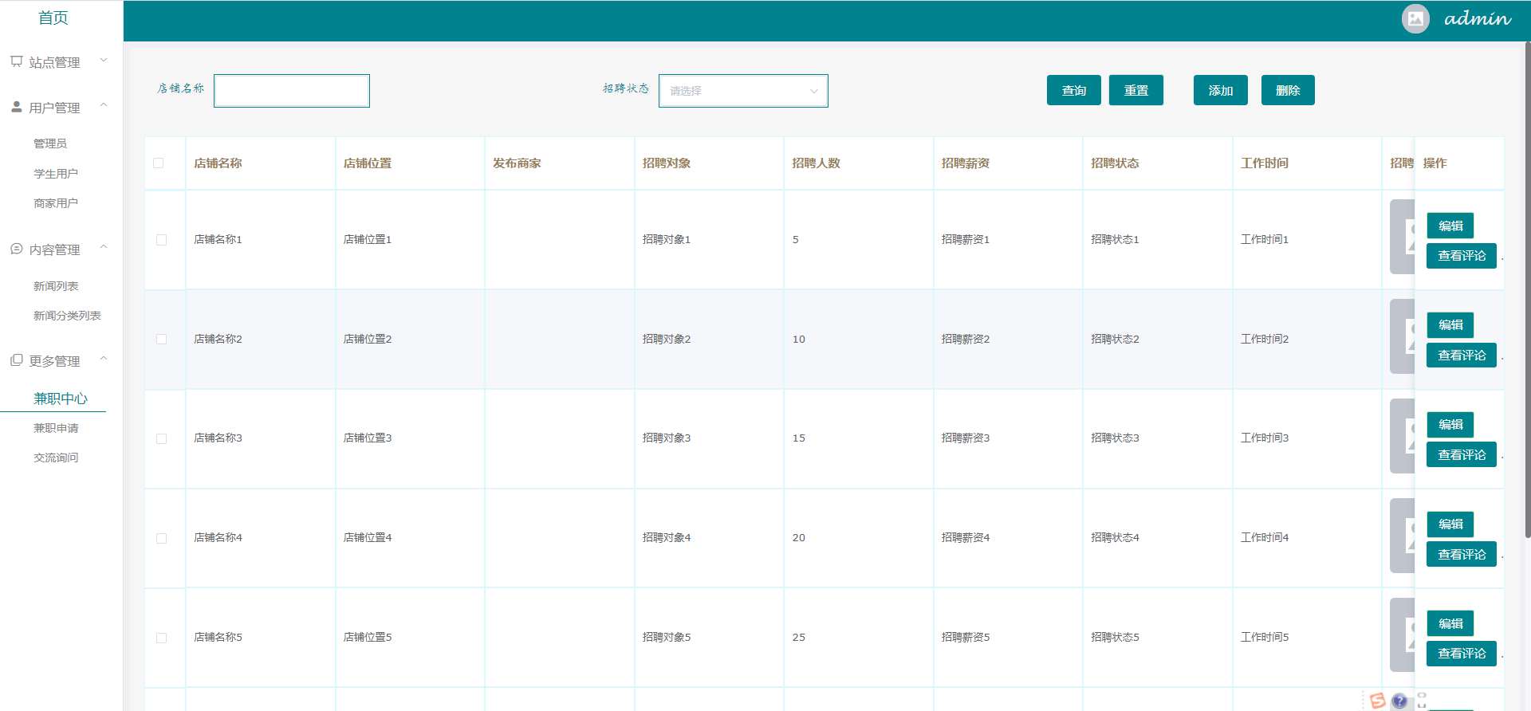Focus the 店铺名称 search input field
The height and width of the screenshot is (711, 1531).
point(292,91)
